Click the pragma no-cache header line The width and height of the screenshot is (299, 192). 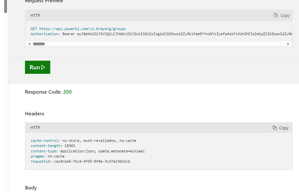(48, 156)
